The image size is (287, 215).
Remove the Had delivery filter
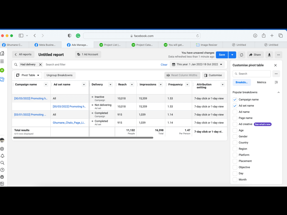click(x=40, y=64)
